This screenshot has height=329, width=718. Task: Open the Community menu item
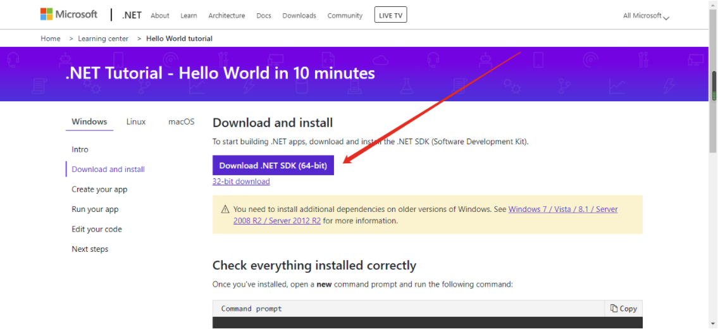point(345,16)
